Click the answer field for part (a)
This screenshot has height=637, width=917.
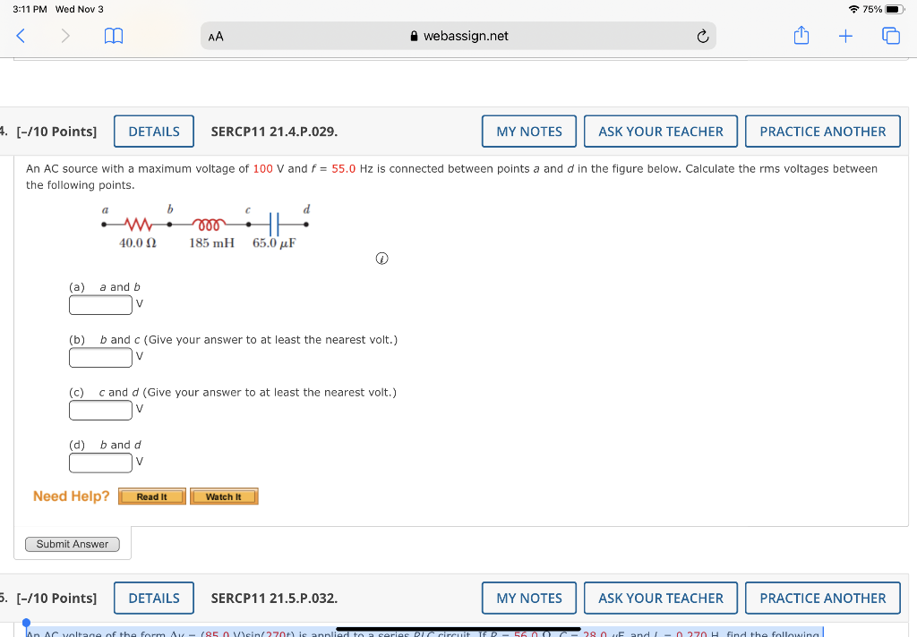pyautogui.click(x=100, y=304)
